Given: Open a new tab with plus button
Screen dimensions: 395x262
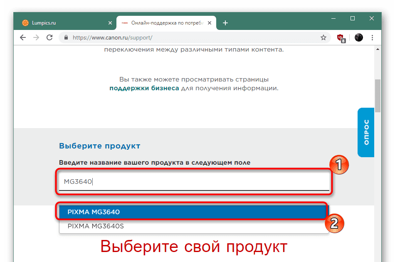Looking at the screenshot, I should pos(225,23).
